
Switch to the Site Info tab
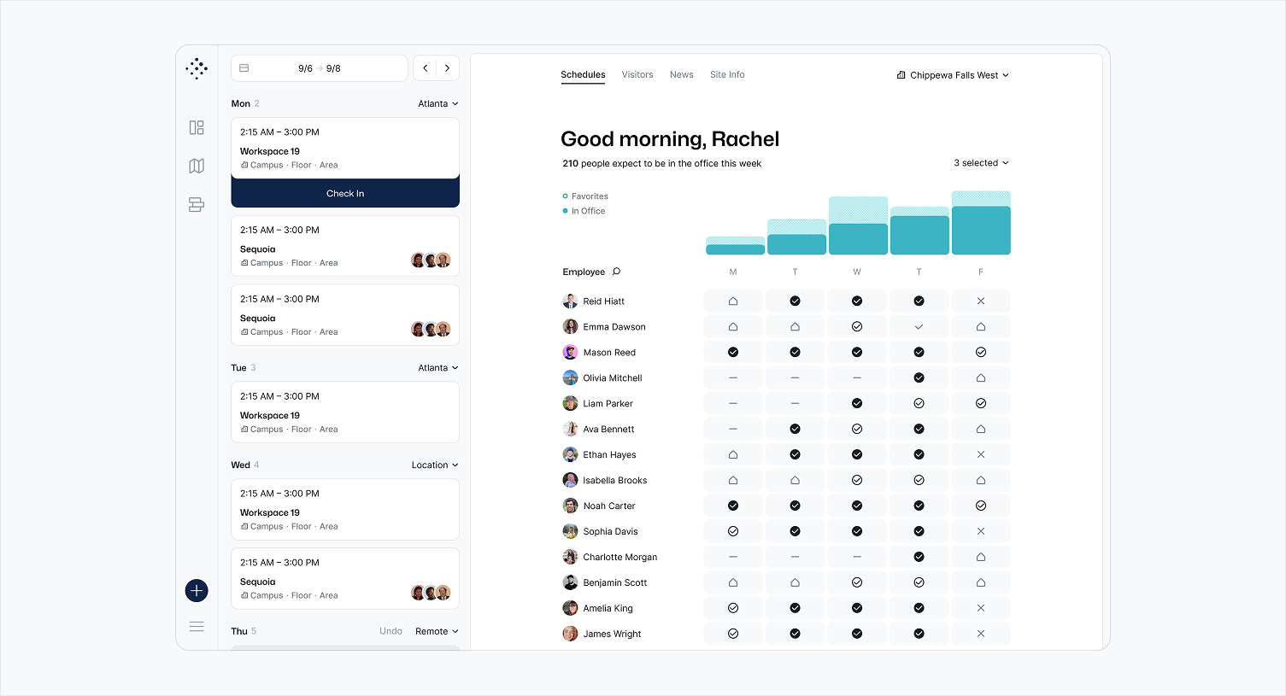[727, 75]
